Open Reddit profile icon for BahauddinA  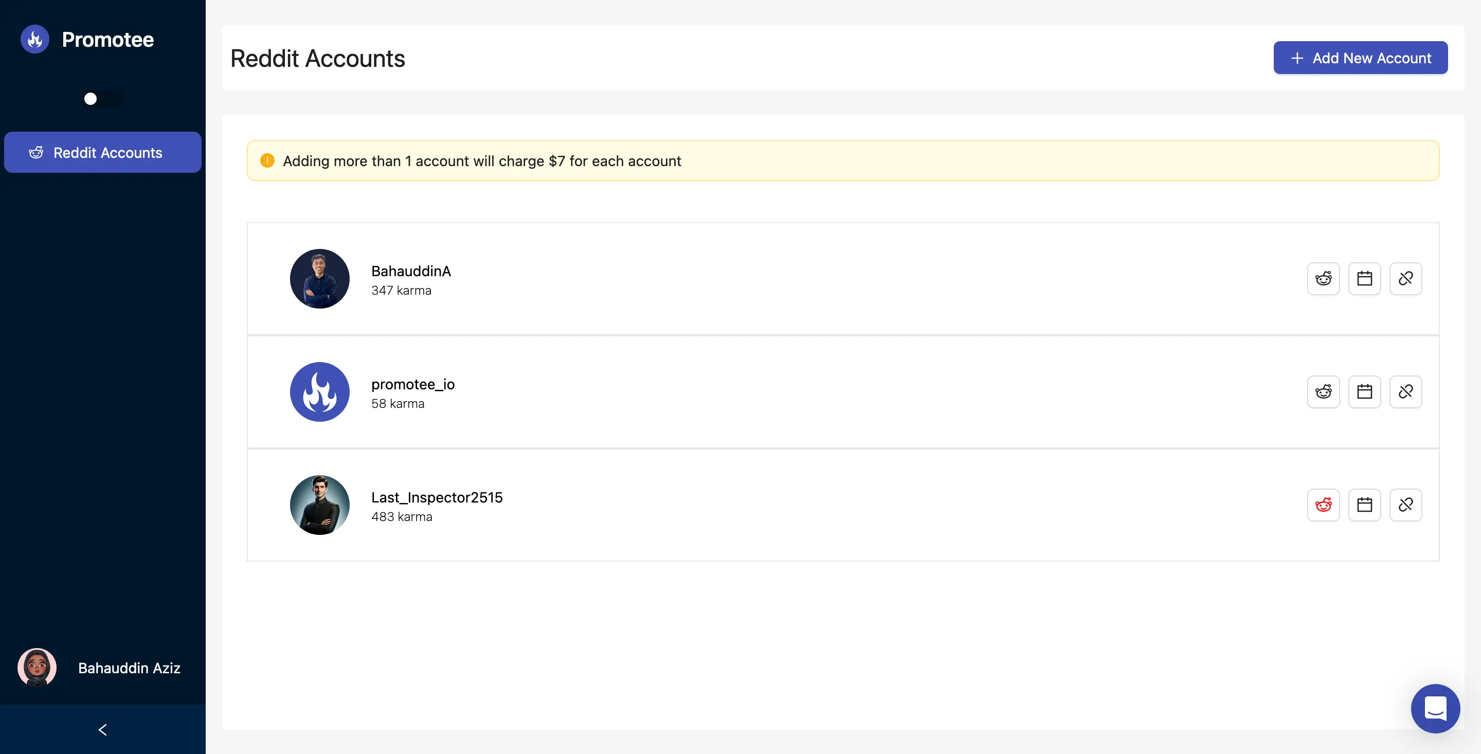click(1323, 279)
